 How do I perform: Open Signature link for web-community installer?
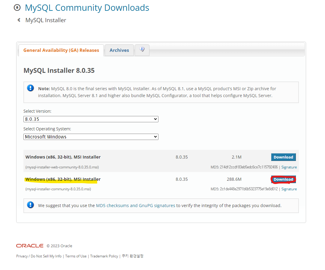[289, 167]
